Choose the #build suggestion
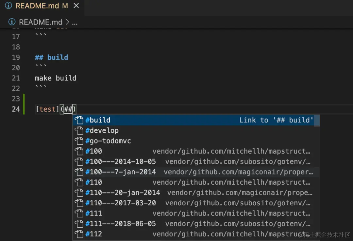The image size is (353, 241). 193,120
